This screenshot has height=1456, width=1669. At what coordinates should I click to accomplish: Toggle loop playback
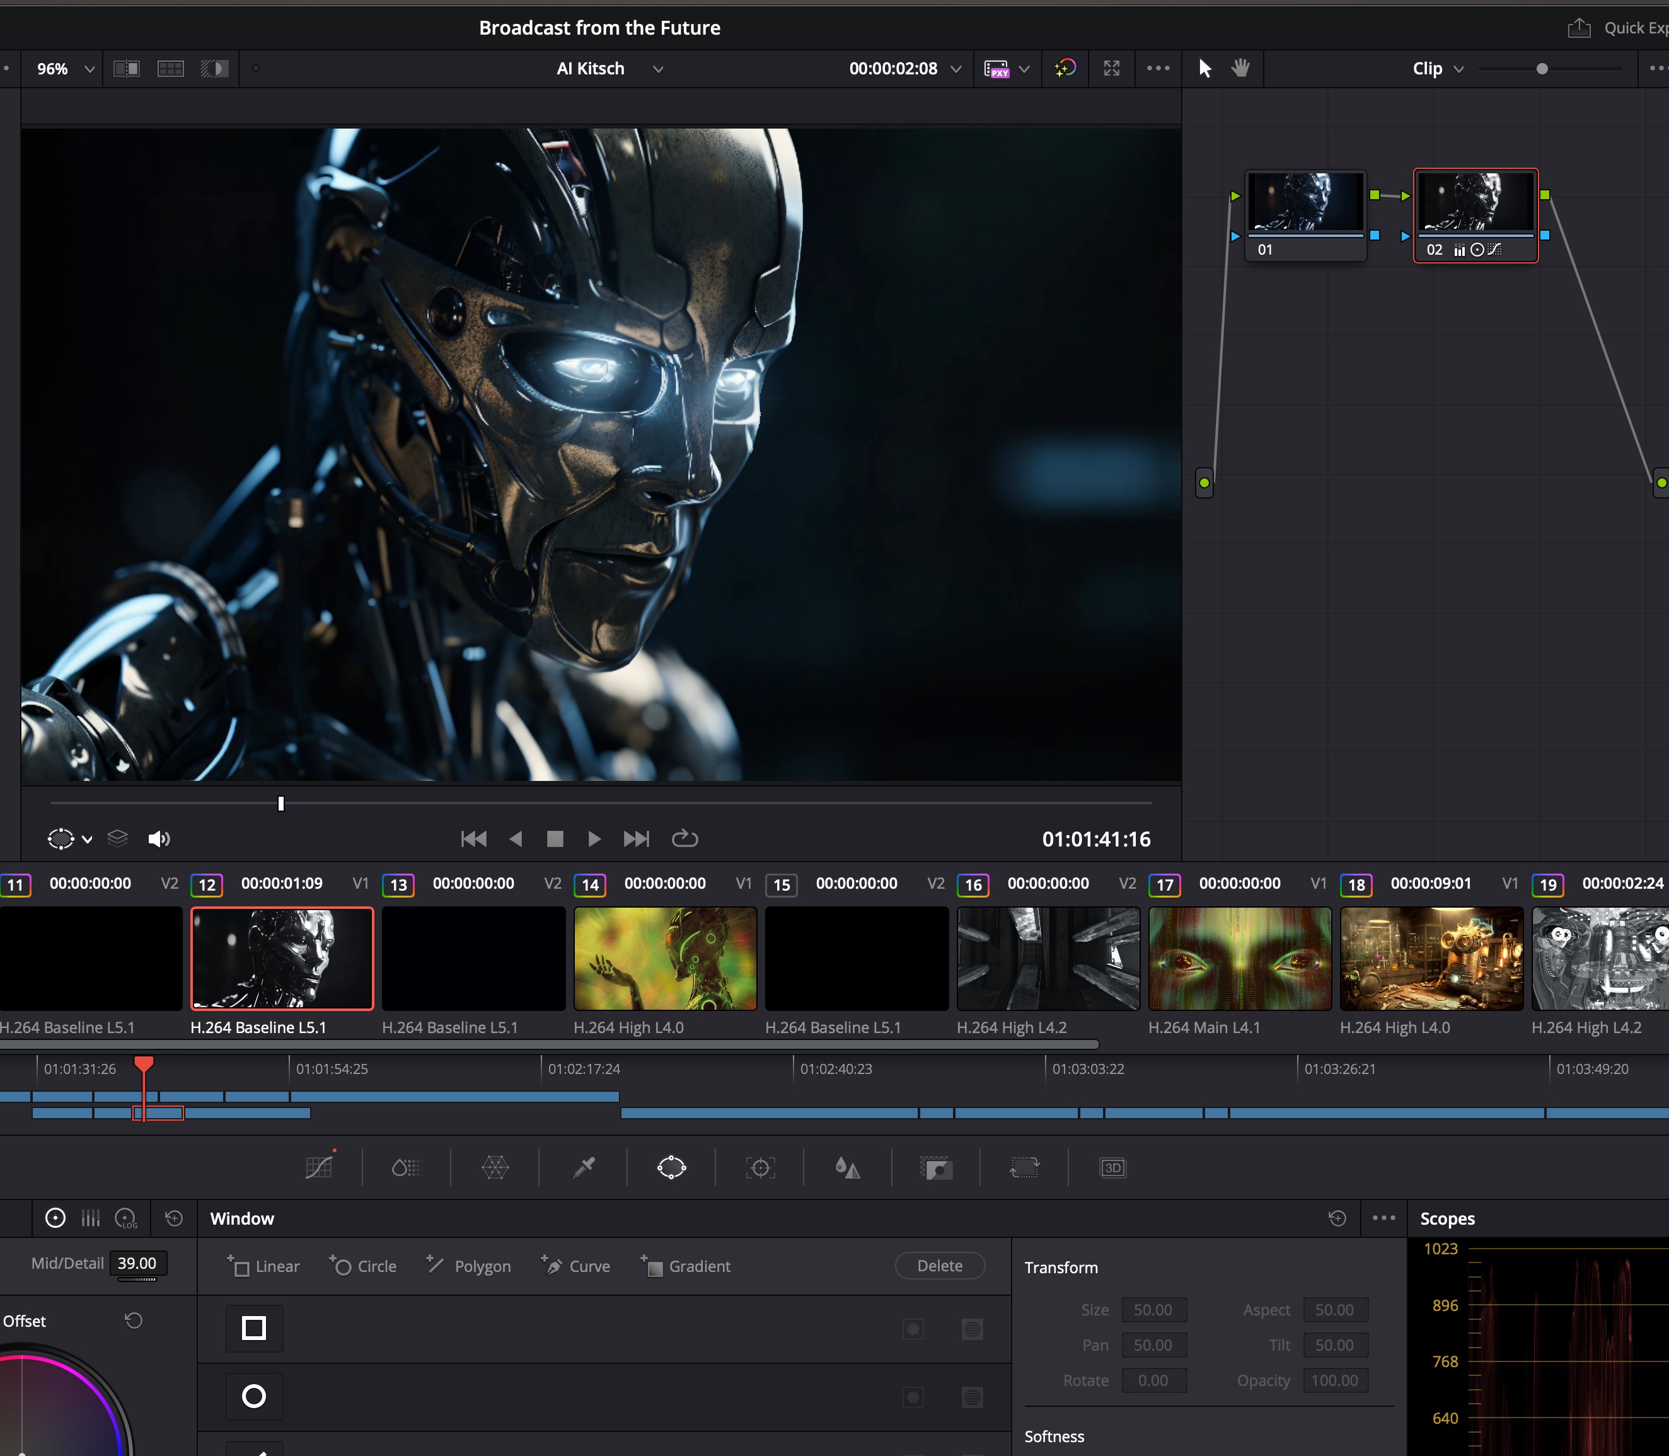pyautogui.click(x=684, y=838)
